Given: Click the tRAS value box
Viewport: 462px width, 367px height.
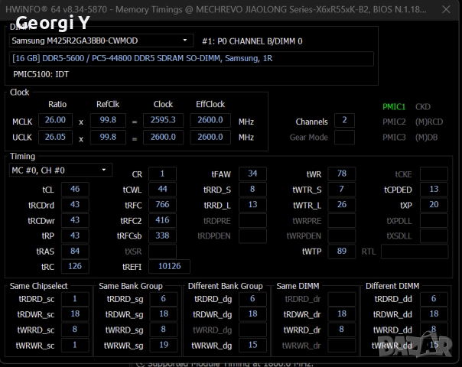Looking at the screenshot, I should click(x=75, y=251).
